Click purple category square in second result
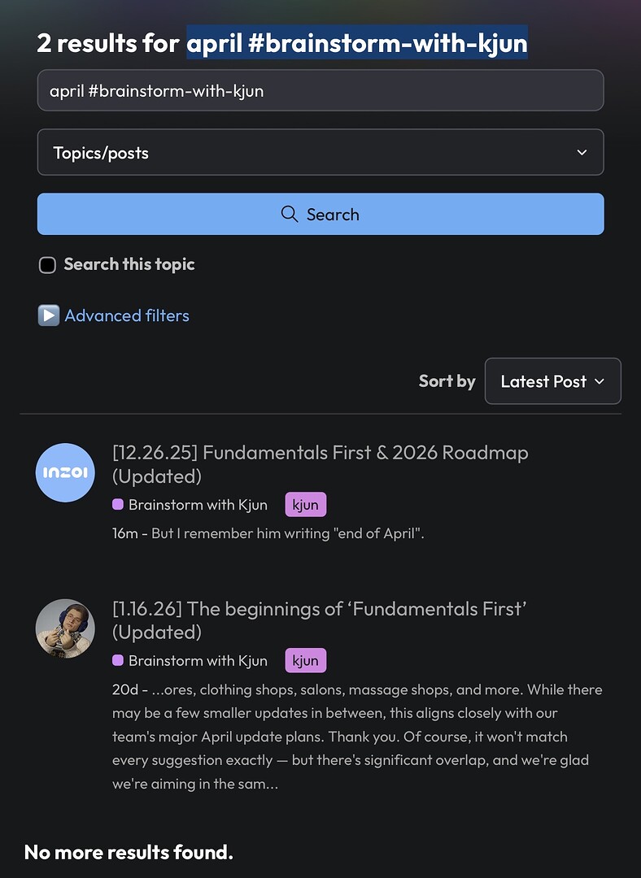Screen dimensions: 641x878 pyautogui.click(x=118, y=659)
